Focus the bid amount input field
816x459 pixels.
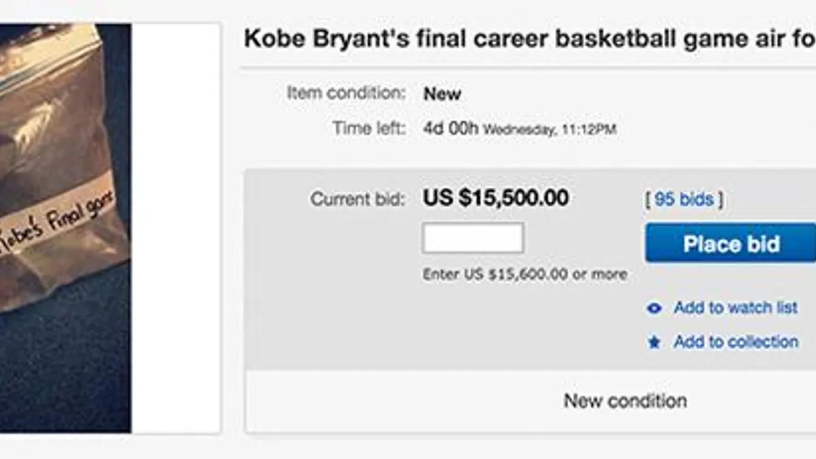pyautogui.click(x=473, y=238)
